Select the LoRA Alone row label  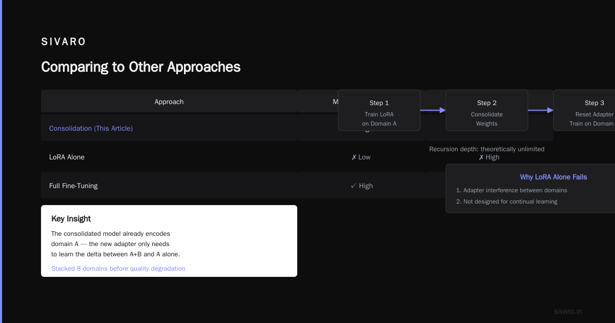[67, 157]
